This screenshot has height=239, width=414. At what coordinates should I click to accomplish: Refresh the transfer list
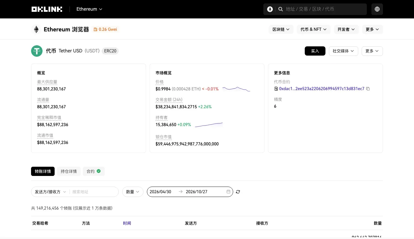pyautogui.click(x=238, y=192)
